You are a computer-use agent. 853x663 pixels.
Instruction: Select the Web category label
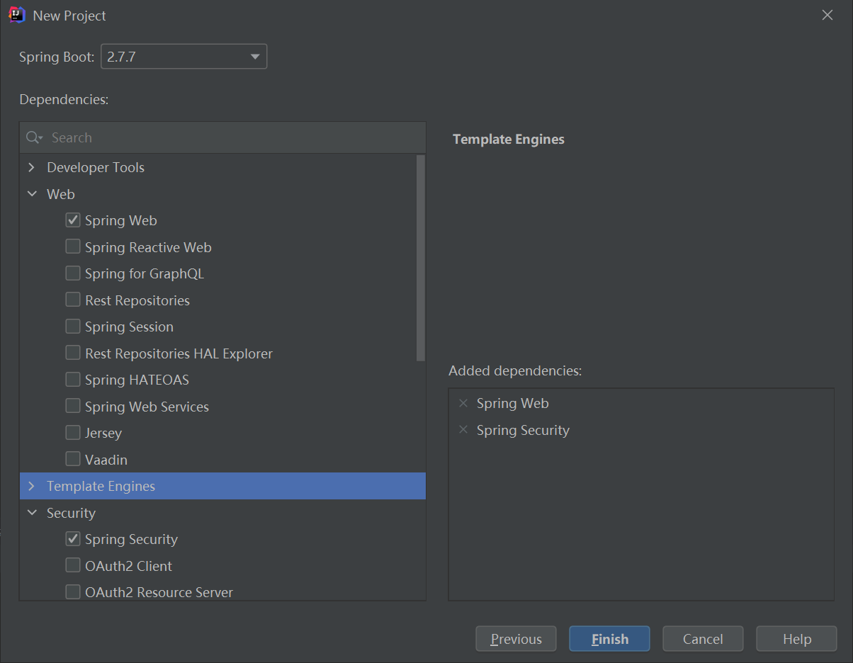[x=61, y=194]
